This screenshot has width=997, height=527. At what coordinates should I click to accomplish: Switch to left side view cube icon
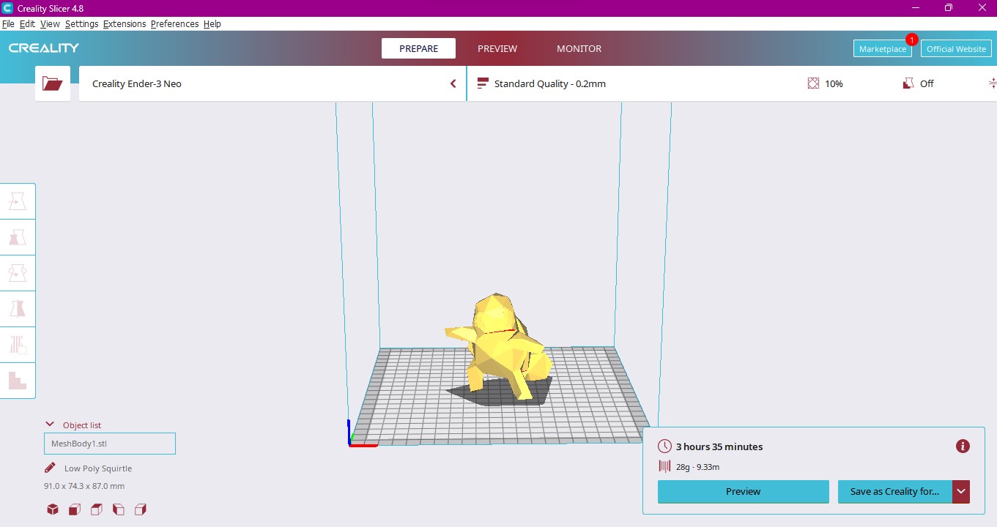pyautogui.click(x=119, y=509)
